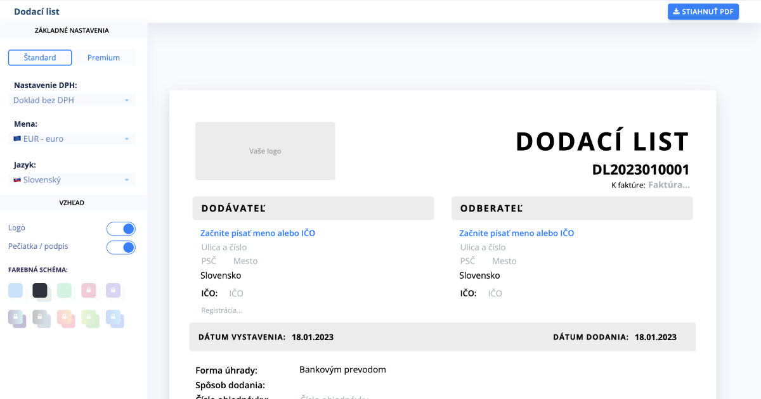Turn off the Pečiatka / podpis toggle
This screenshot has width=761, height=399.
(121, 247)
